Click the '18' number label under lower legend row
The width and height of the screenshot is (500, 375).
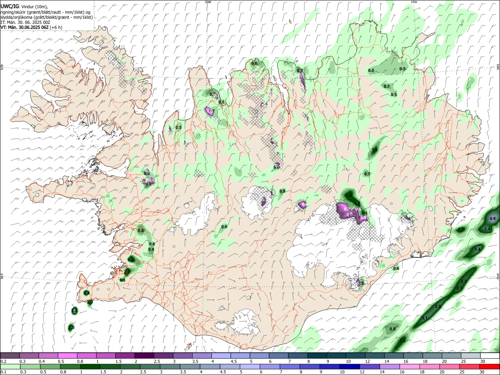click(423, 372)
